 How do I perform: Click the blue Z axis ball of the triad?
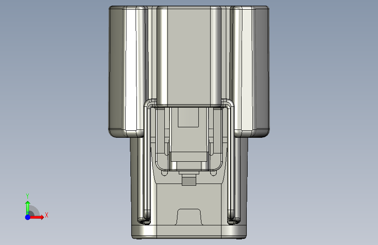click(28, 217)
